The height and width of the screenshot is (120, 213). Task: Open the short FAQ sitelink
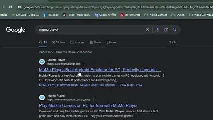coord(139,85)
